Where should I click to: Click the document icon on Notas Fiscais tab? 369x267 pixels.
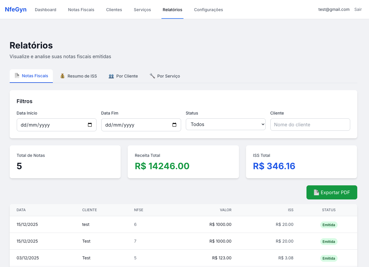tap(16, 76)
